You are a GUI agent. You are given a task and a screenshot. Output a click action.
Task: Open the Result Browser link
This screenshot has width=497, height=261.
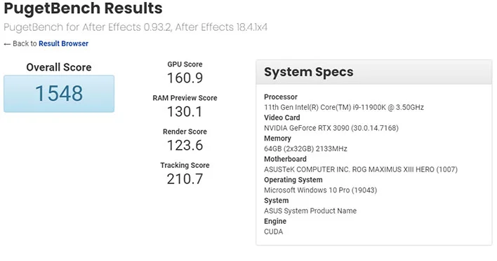pyautogui.click(x=63, y=43)
